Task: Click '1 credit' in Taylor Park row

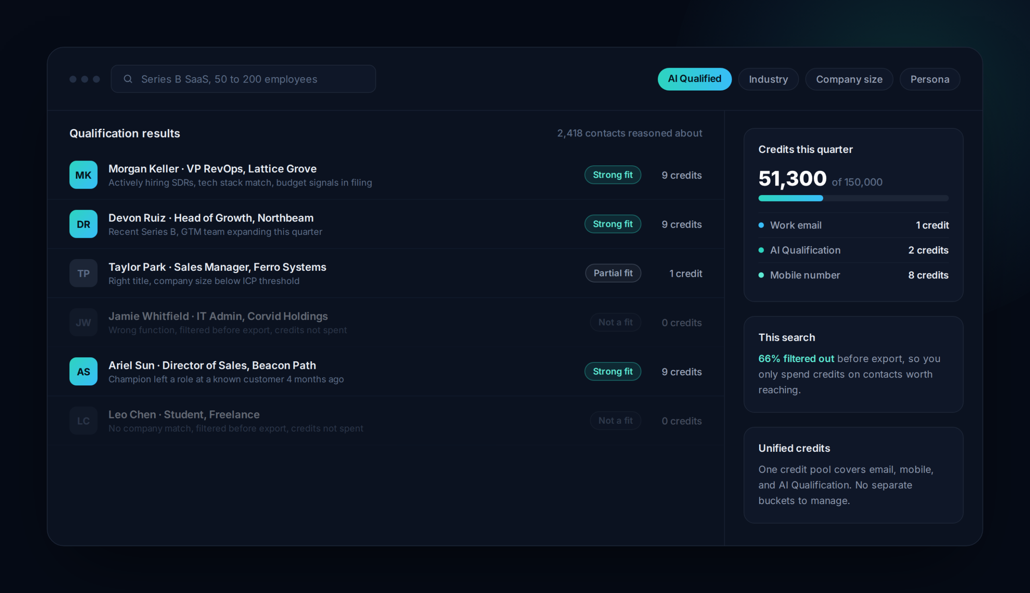Action: click(x=686, y=274)
